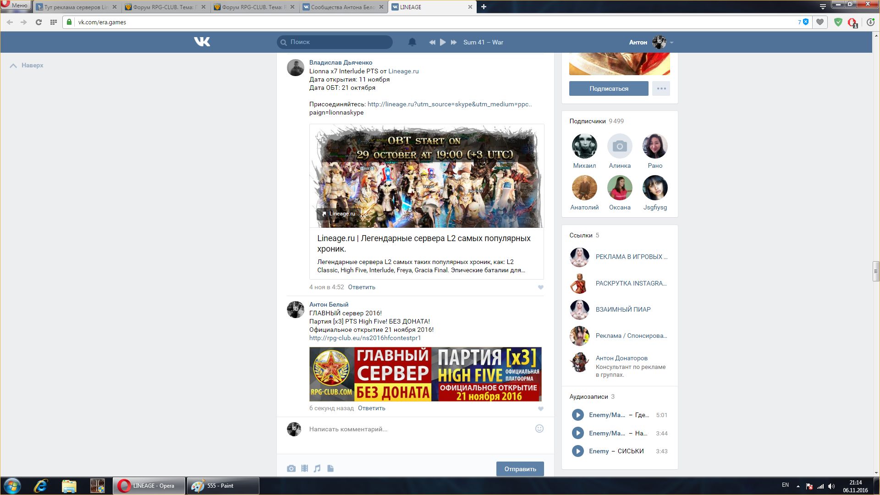Skip to previous audio track
The image size is (880, 495).
pos(432,42)
